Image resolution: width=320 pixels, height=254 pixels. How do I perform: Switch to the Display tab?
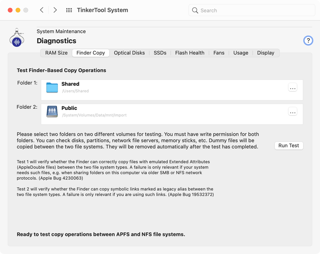click(x=265, y=53)
